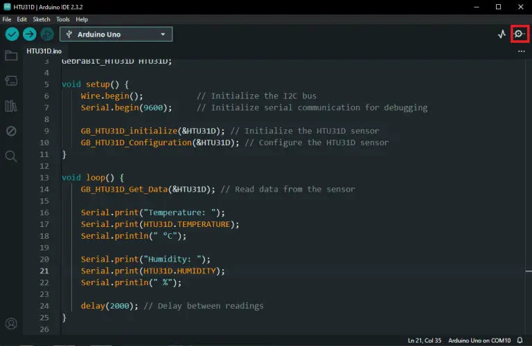Open the Debug sidebar panel
The image size is (532, 346).
pos(11,131)
